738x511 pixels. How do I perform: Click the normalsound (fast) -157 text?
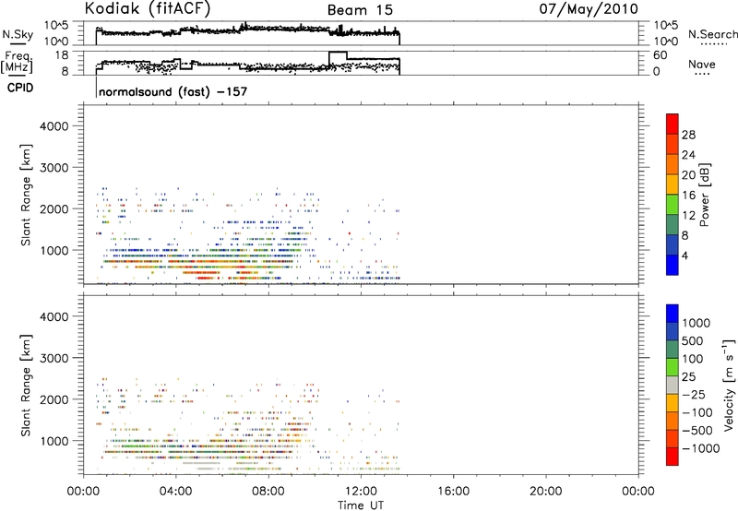(173, 91)
